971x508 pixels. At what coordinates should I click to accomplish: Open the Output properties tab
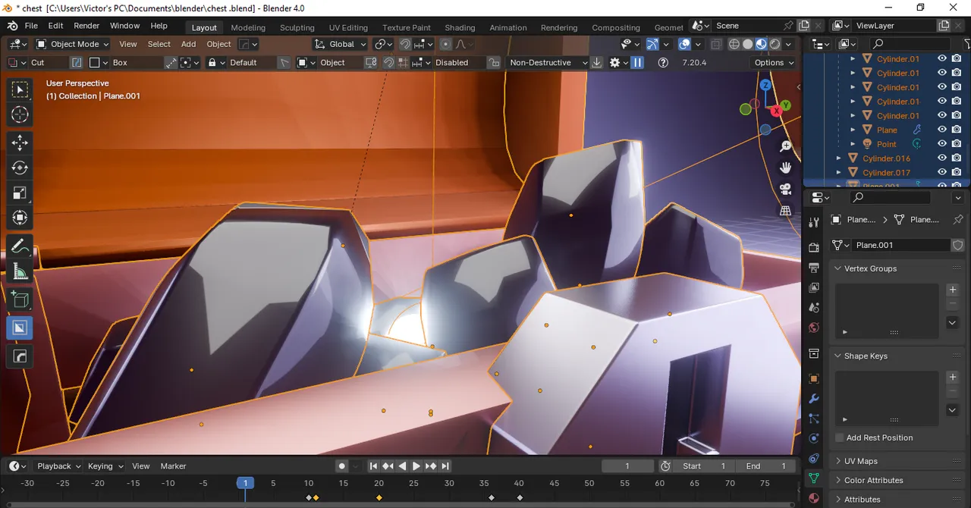click(x=814, y=268)
